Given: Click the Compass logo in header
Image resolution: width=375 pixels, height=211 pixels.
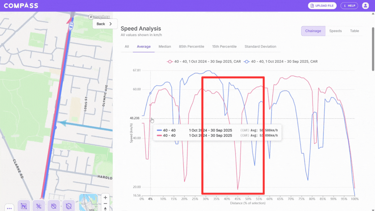Looking at the screenshot, I should tap(21, 6).
